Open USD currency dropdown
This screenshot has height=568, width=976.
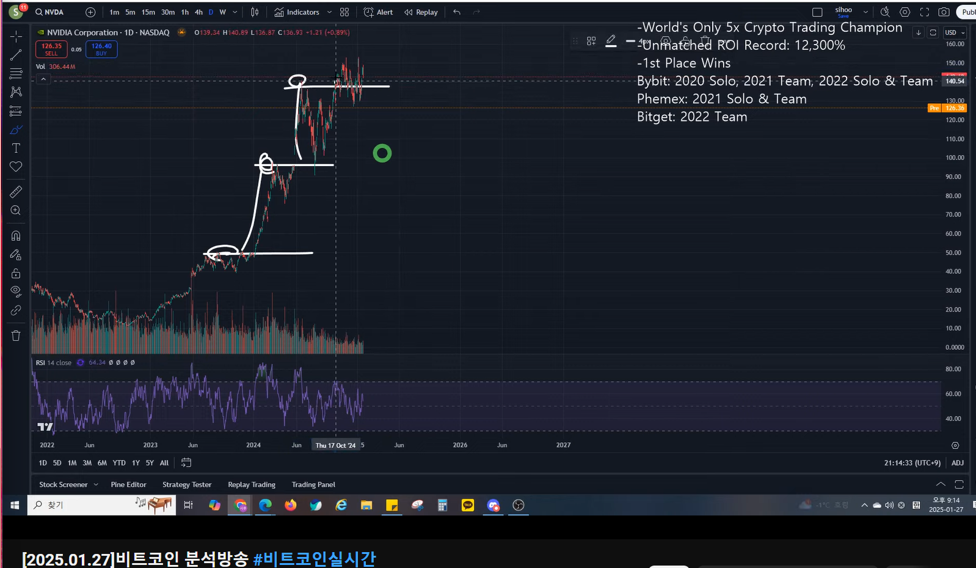955,32
